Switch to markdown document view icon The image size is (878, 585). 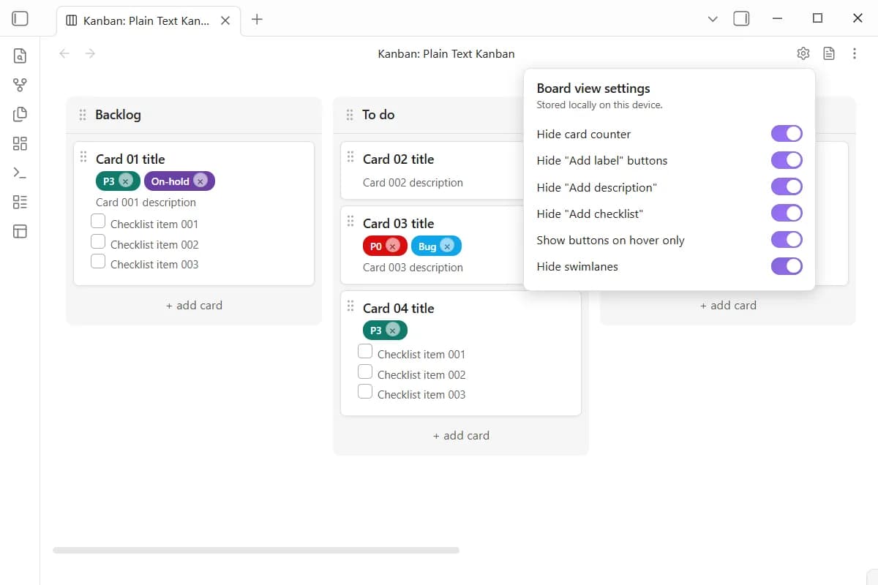point(829,53)
